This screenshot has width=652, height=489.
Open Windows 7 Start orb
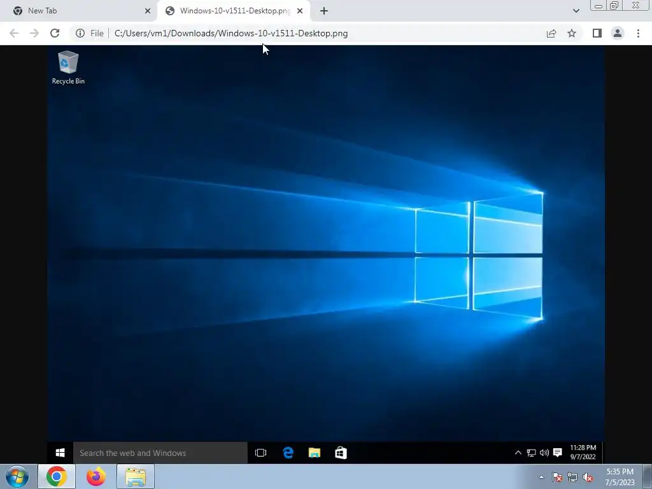pos(17,476)
